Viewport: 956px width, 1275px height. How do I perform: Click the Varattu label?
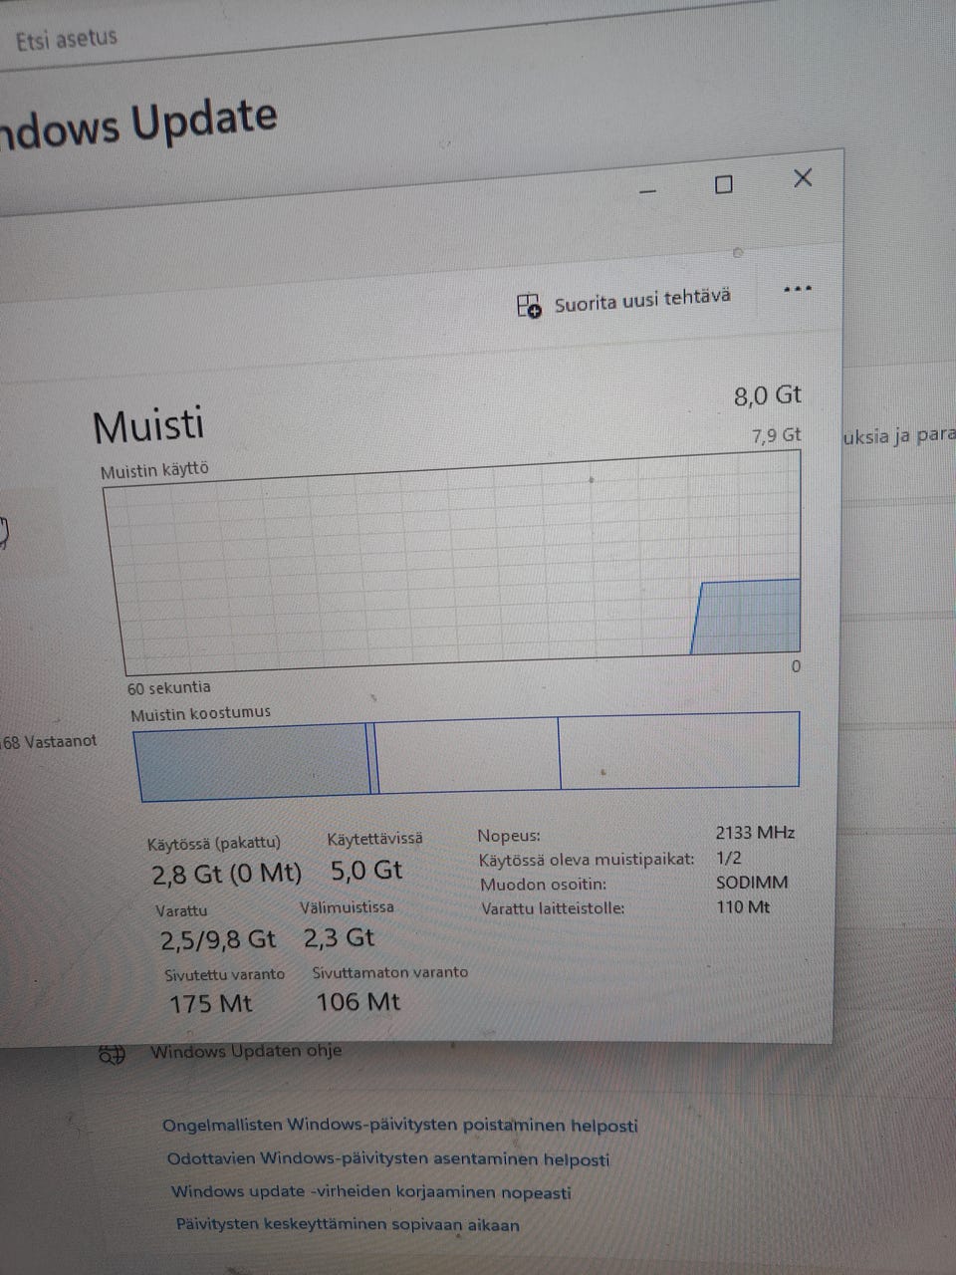click(x=181, y=911)
